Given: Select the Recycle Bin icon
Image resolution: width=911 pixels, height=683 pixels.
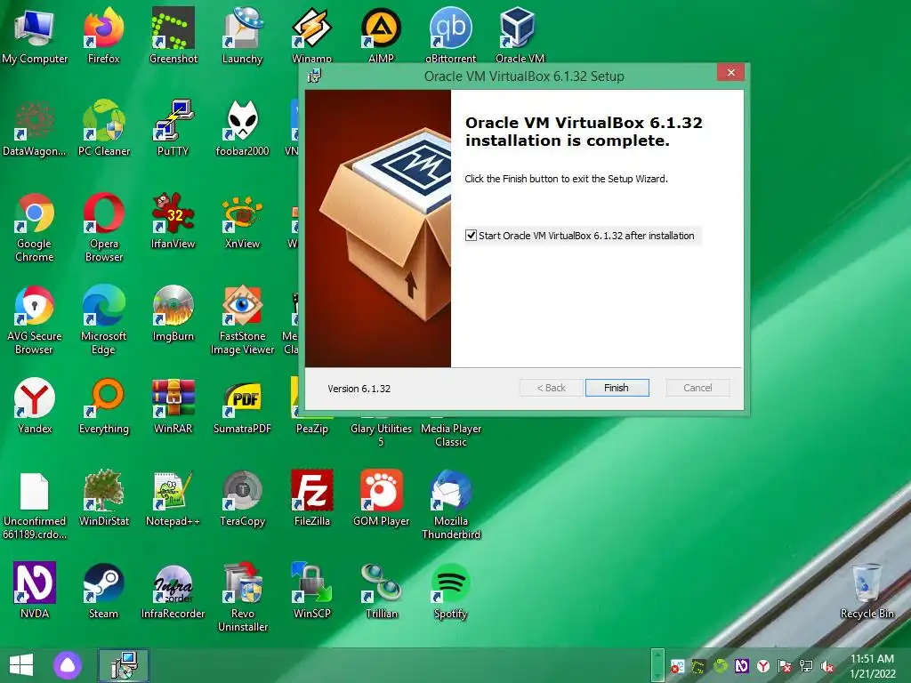Looking at the screenshot, I should pyautogui.click(x=867, y=591).
